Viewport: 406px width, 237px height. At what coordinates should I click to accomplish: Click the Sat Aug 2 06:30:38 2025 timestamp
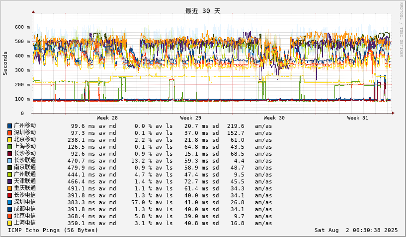click(356, 230)
